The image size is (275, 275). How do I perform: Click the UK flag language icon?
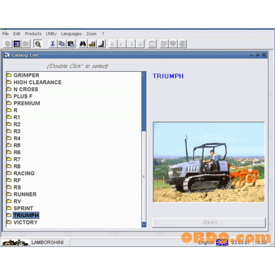[222, 242]
